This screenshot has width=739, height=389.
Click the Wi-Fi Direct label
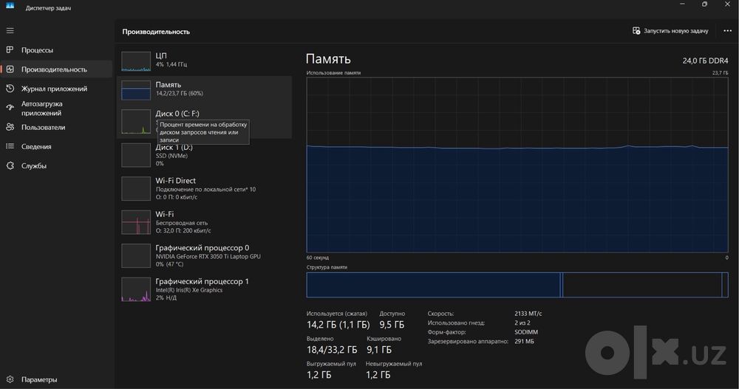[x=175, y=180]
